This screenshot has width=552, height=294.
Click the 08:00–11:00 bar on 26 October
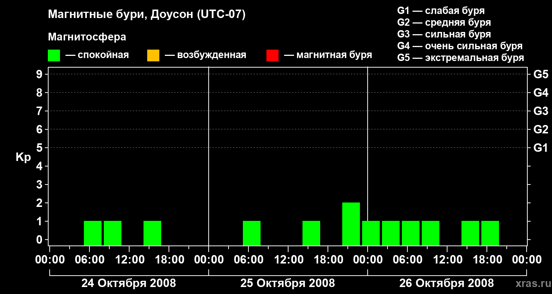point(431,233)
